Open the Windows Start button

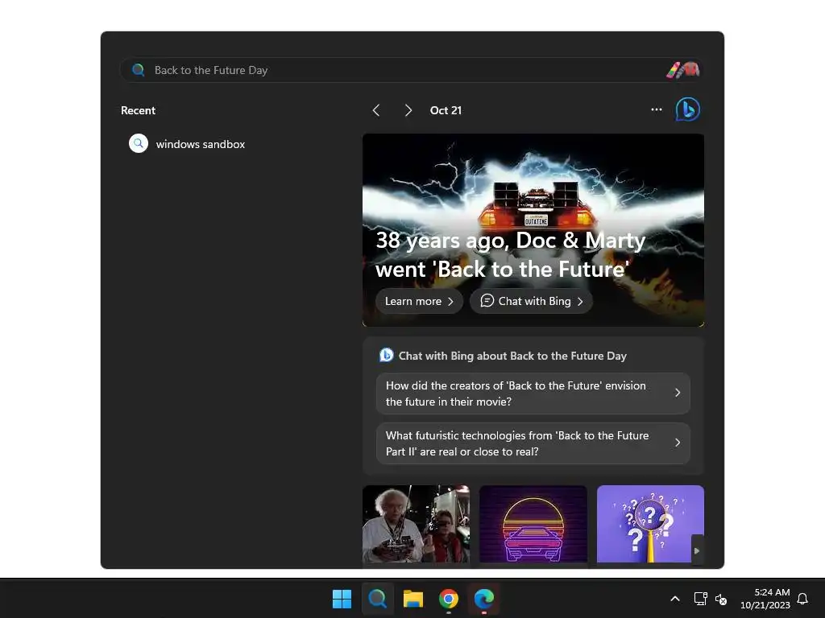342,599
